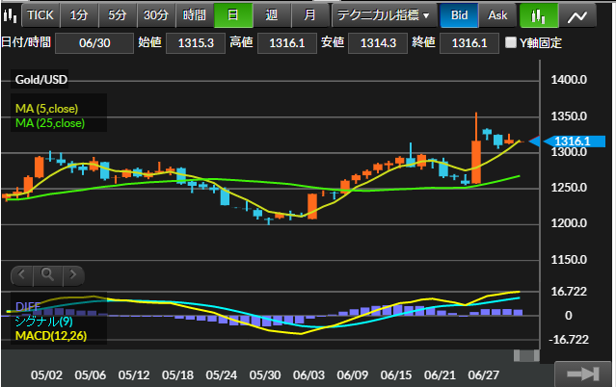Select the 月 monthly timeframe

(310, 15)
